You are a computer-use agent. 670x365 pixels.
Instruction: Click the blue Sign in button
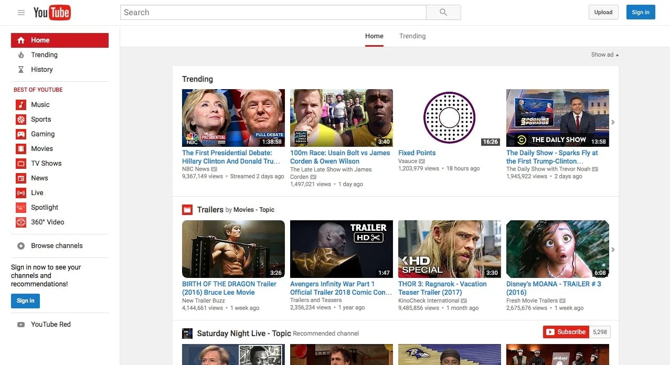640,12
